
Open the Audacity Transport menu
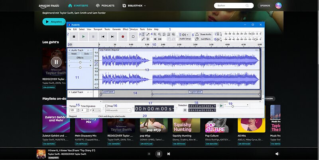click(98, 29)
